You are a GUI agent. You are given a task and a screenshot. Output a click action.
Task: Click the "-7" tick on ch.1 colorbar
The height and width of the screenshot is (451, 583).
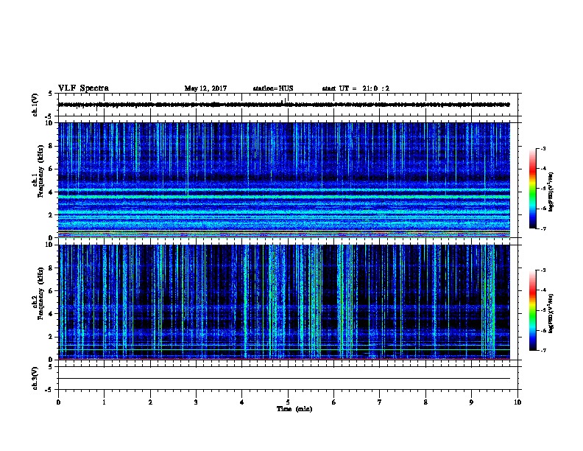click(x=543, y=228)
